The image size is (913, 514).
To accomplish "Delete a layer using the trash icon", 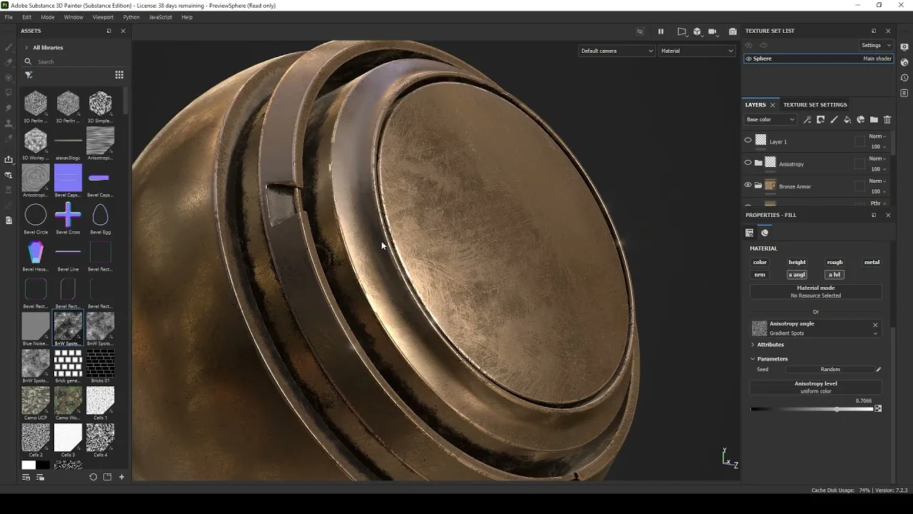I will coord(887,119).
